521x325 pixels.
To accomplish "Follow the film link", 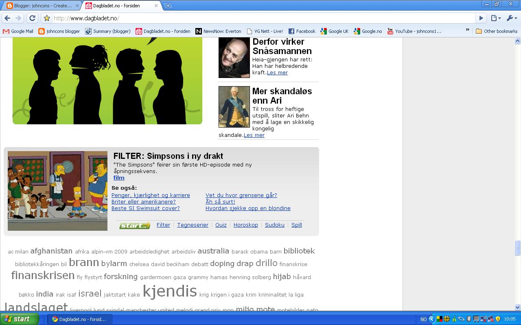I will (119, 178).
